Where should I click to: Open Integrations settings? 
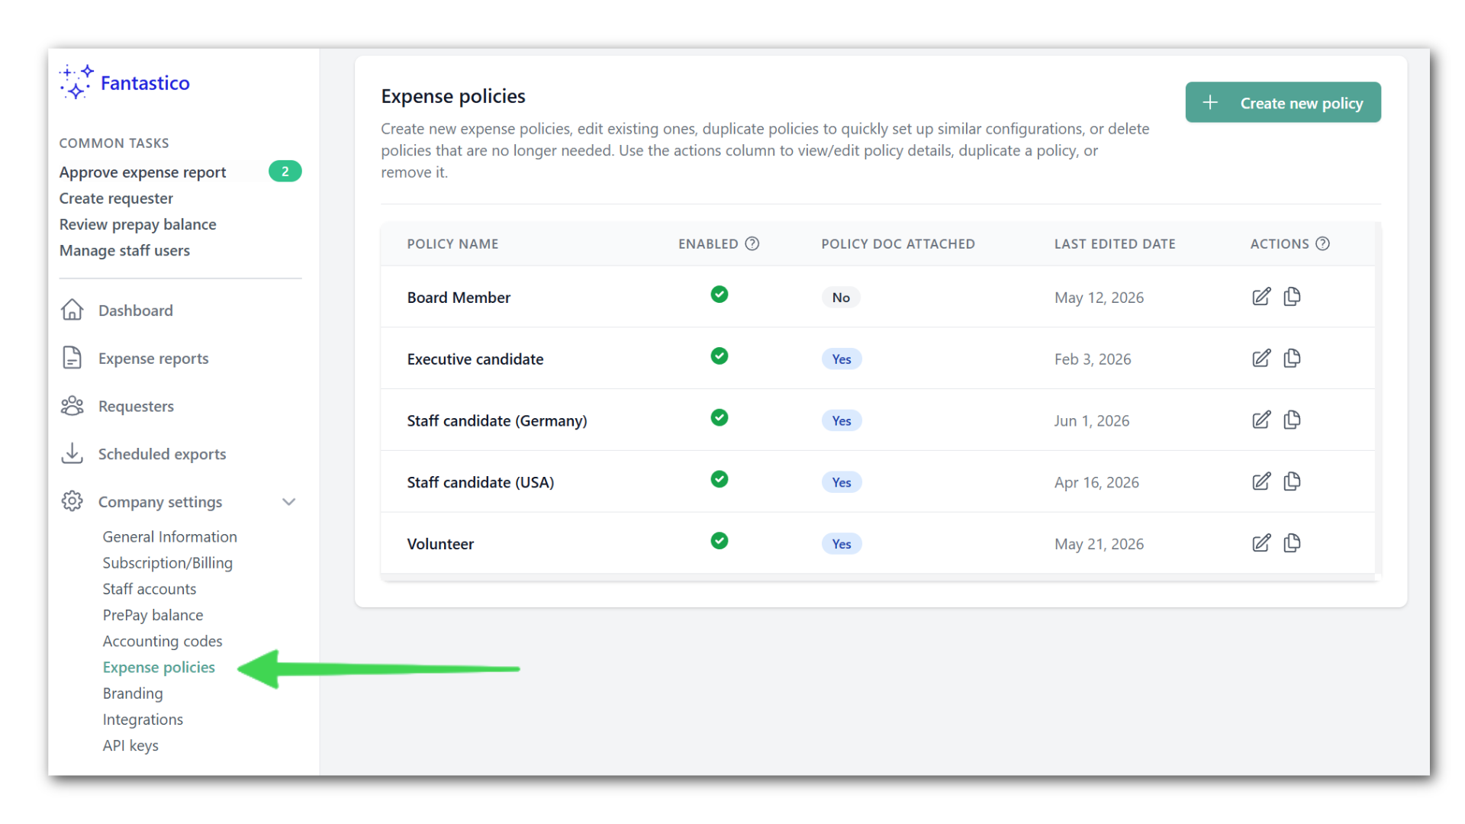143,719
